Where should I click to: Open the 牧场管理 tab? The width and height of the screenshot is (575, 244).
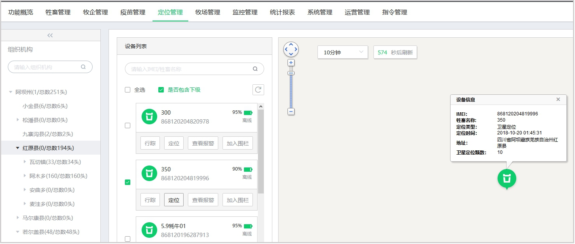(x=208, y=12)
